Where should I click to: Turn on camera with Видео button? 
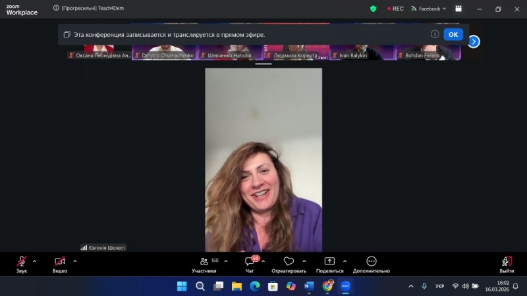(x=60, y=262)
